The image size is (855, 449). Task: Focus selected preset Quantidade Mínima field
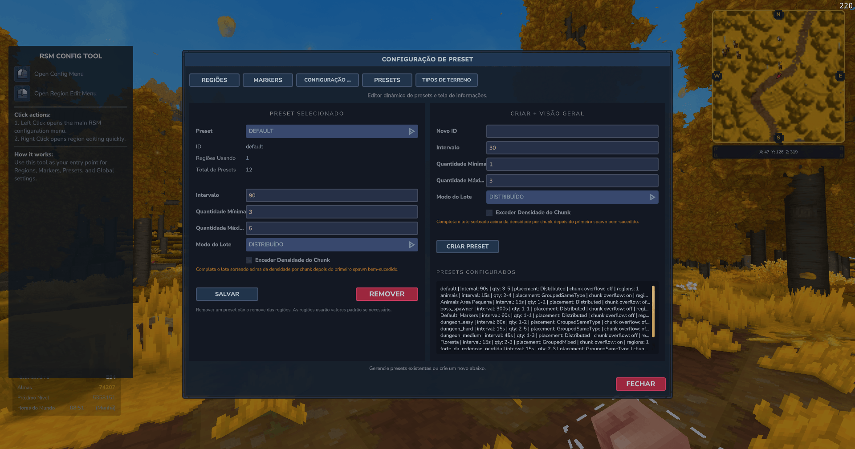332,212
